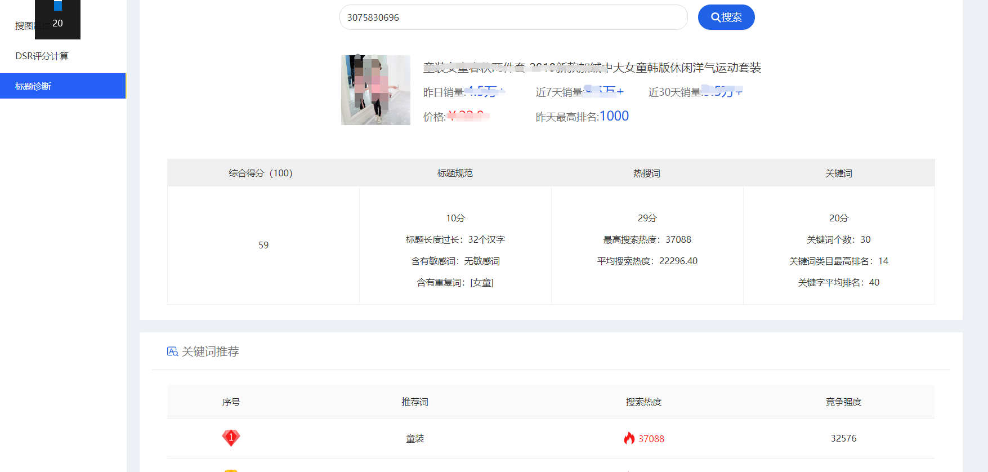This screenshot has width=988, height=472.
Task: Click the 10分 score in 标题规范
Action: [455, 218]
